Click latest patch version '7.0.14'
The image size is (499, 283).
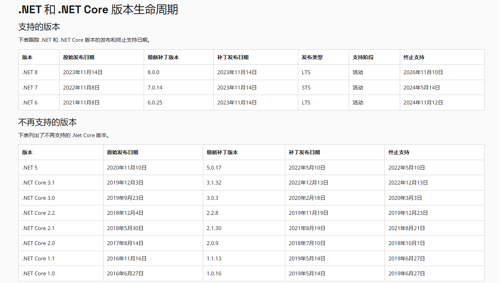(x=155, y=87)
